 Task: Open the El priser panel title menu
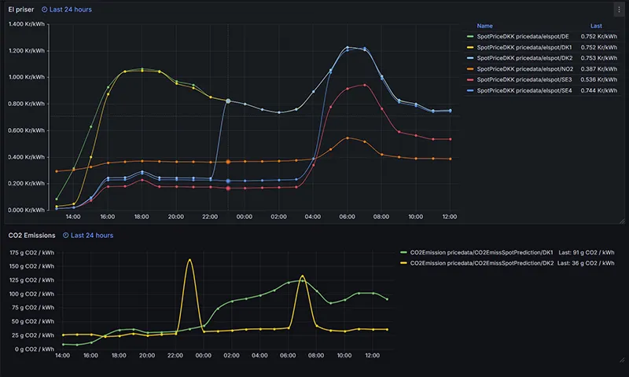pos(21,9)
